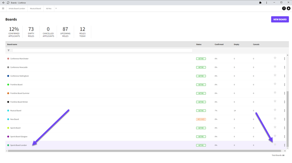Open the hamburger menu icon in tab bar
Image resolution: width=292 pixels, height=163 pixels.
pyautogui.click(x=3, y=8)
